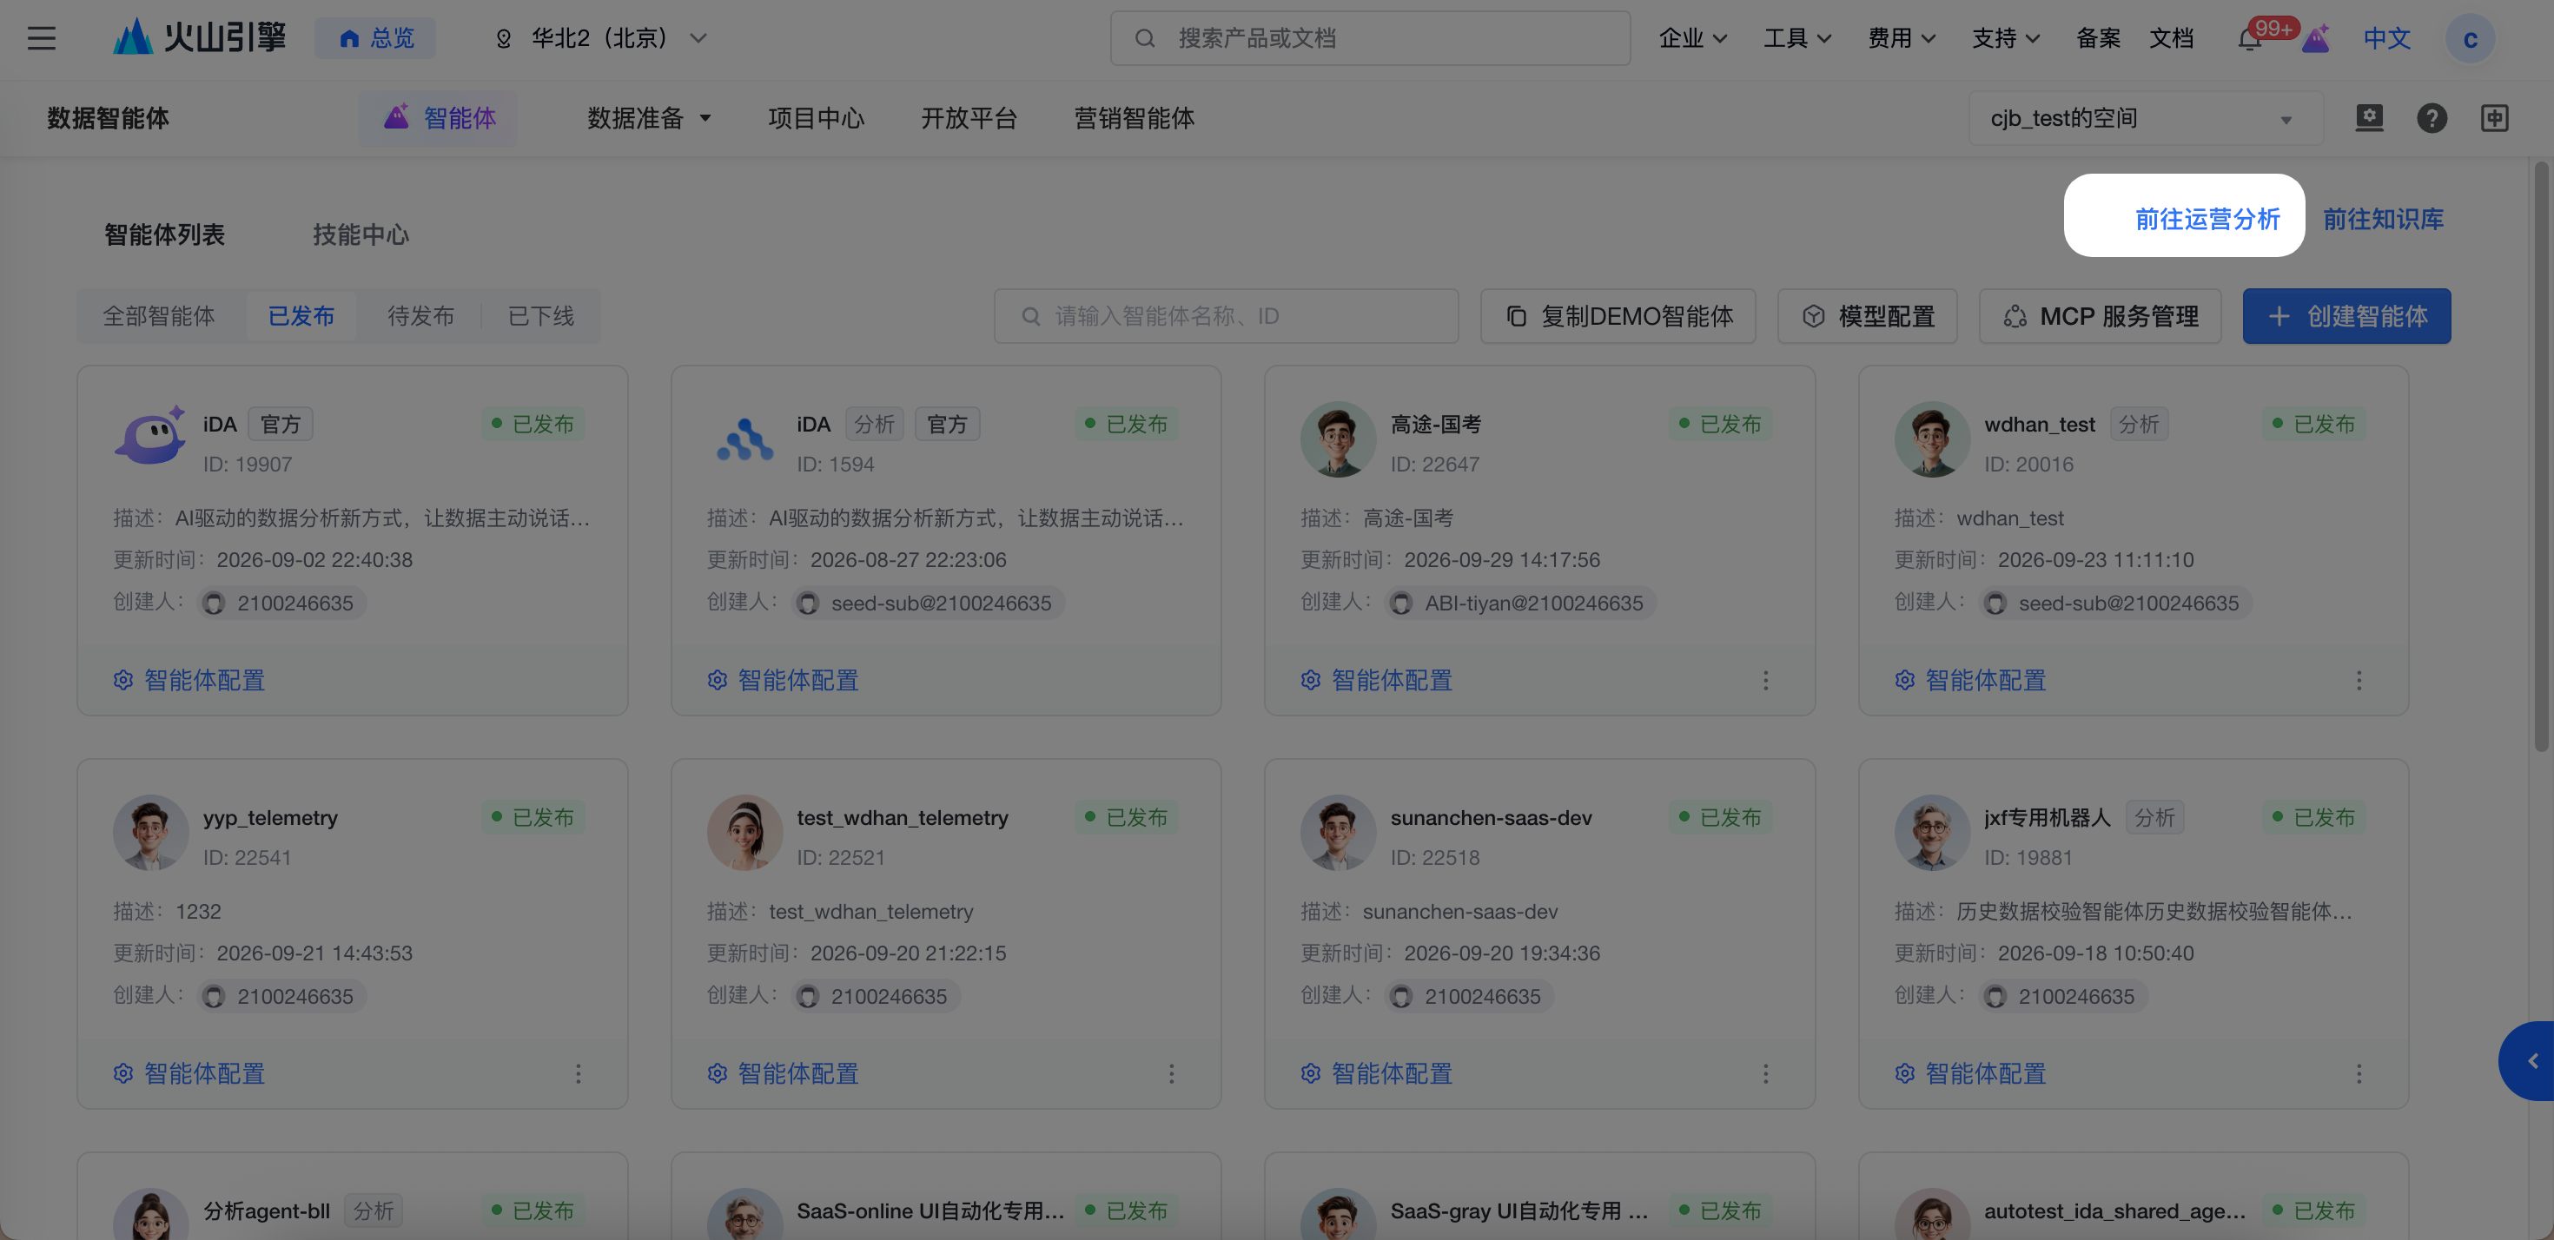2554x1240 pixels.
Task: Click the notification bell icon
Action: tap(2250, 39)
